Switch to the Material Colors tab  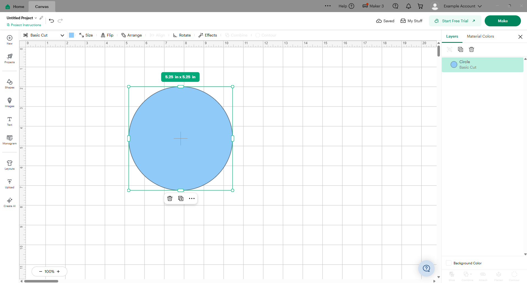(x=480, y=36)
